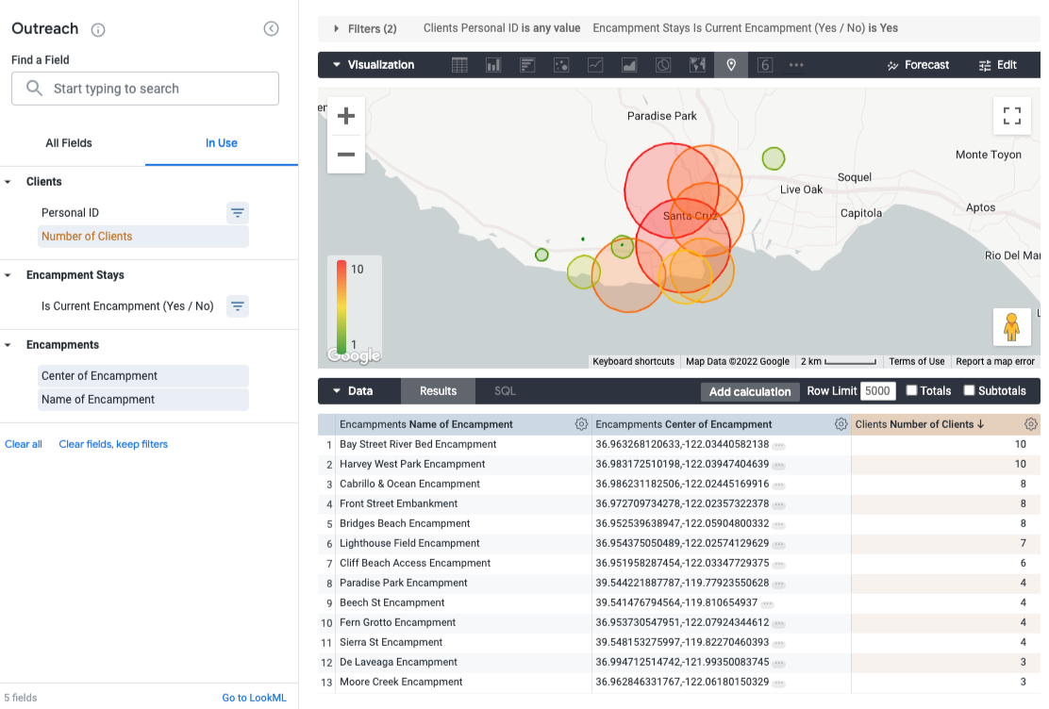The width and height of the screenshot is (1049, 709).
Task: Click the Go to LookML link
Action: pyautogui.click(x=254, y=698)
